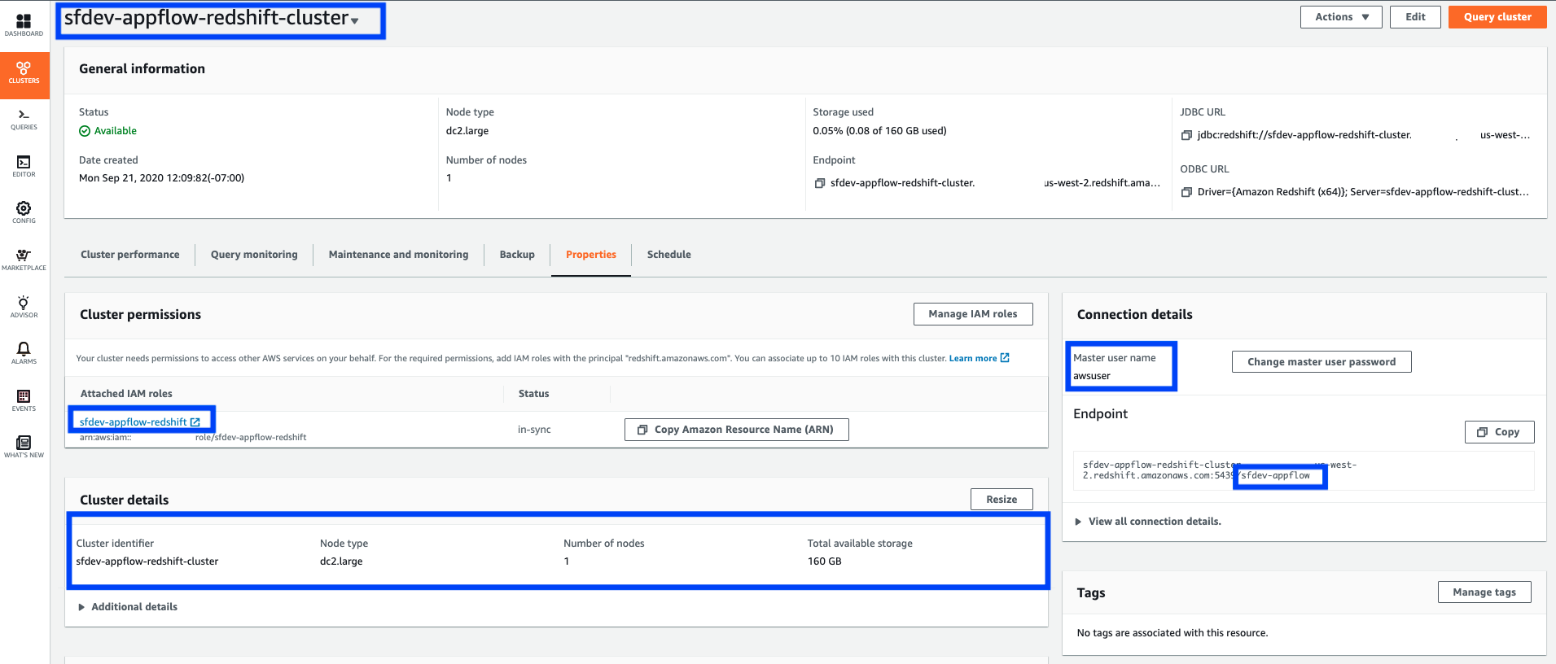
Task: Open the Marketplace sidebar icon
Action: [x=24, y=260]
